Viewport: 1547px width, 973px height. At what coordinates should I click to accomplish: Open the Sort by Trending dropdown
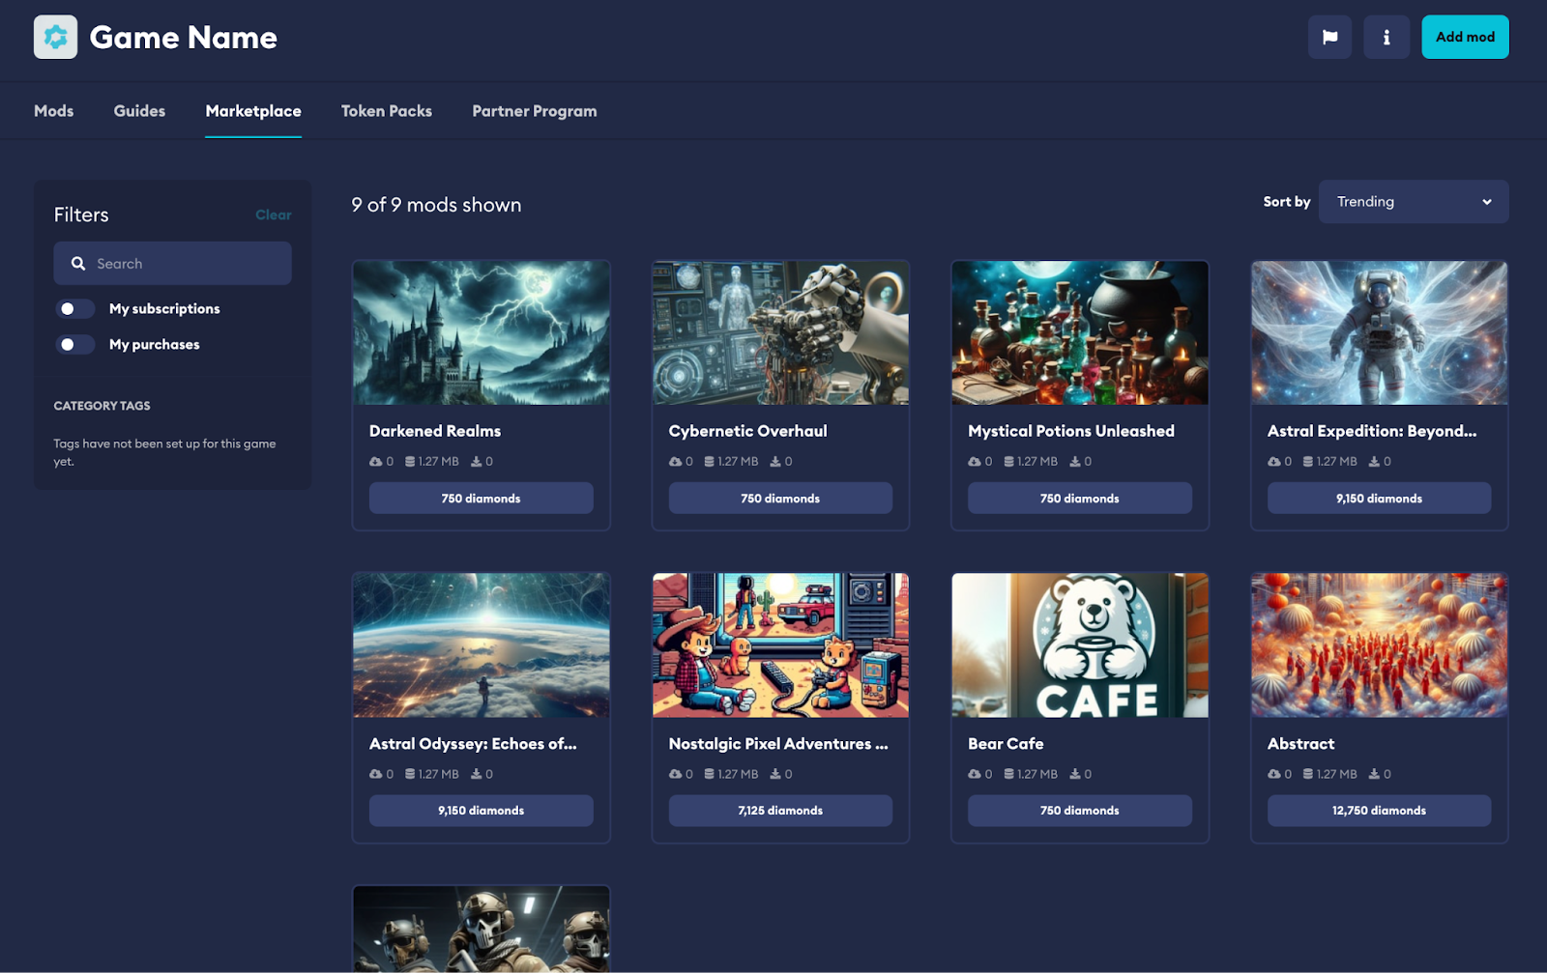(1414, 201)
